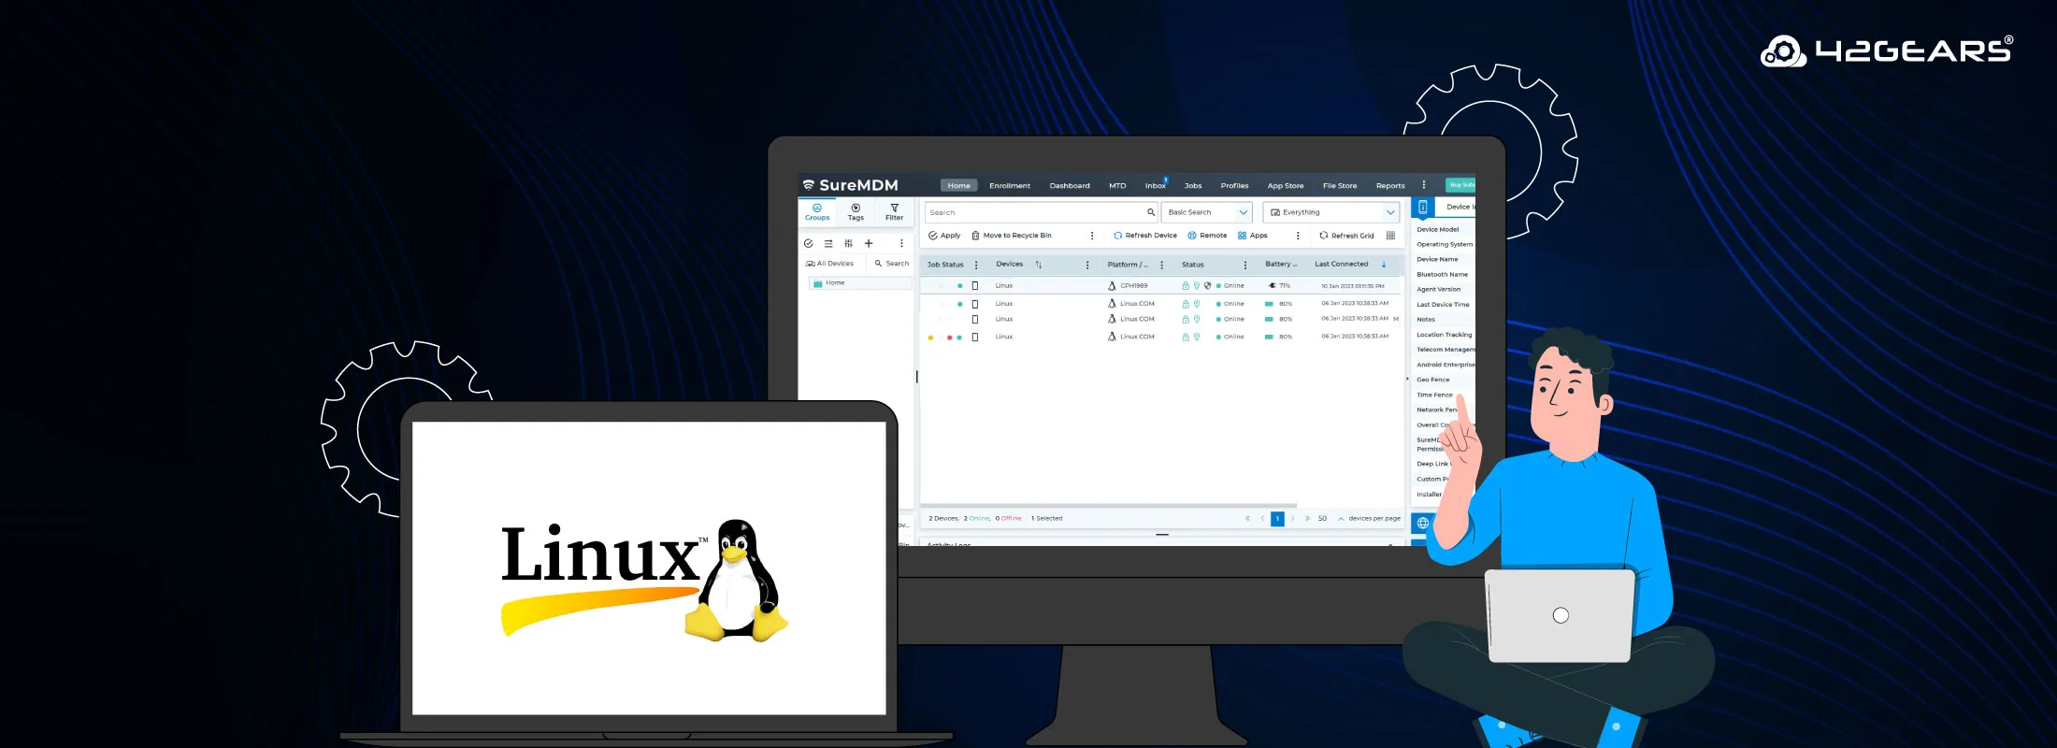Click the Geo Fence entry in Device Info
Viewport: 2057px width, 748px height.
pyautogui.click(x=1433, y=380)
